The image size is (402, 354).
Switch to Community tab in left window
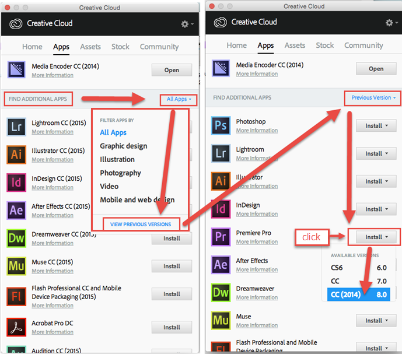point(159,47)
